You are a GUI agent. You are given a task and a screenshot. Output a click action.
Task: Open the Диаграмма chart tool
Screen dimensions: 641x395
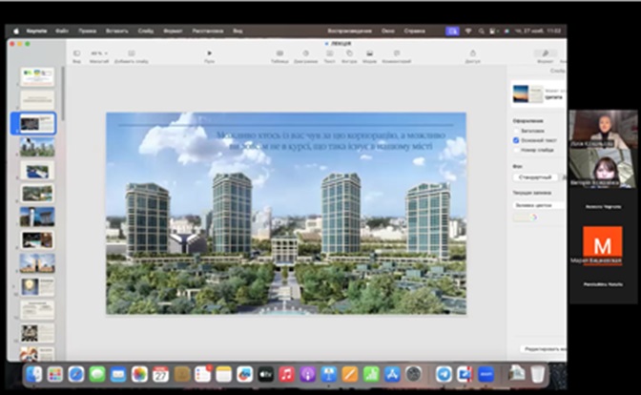(305, 53)
